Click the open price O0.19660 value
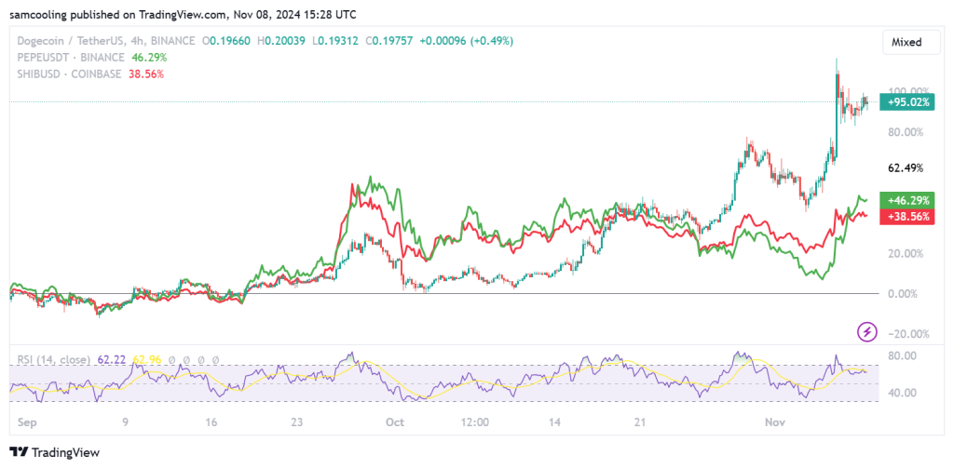Viewport: 954px width, 469px height. [x=228, y=41]
